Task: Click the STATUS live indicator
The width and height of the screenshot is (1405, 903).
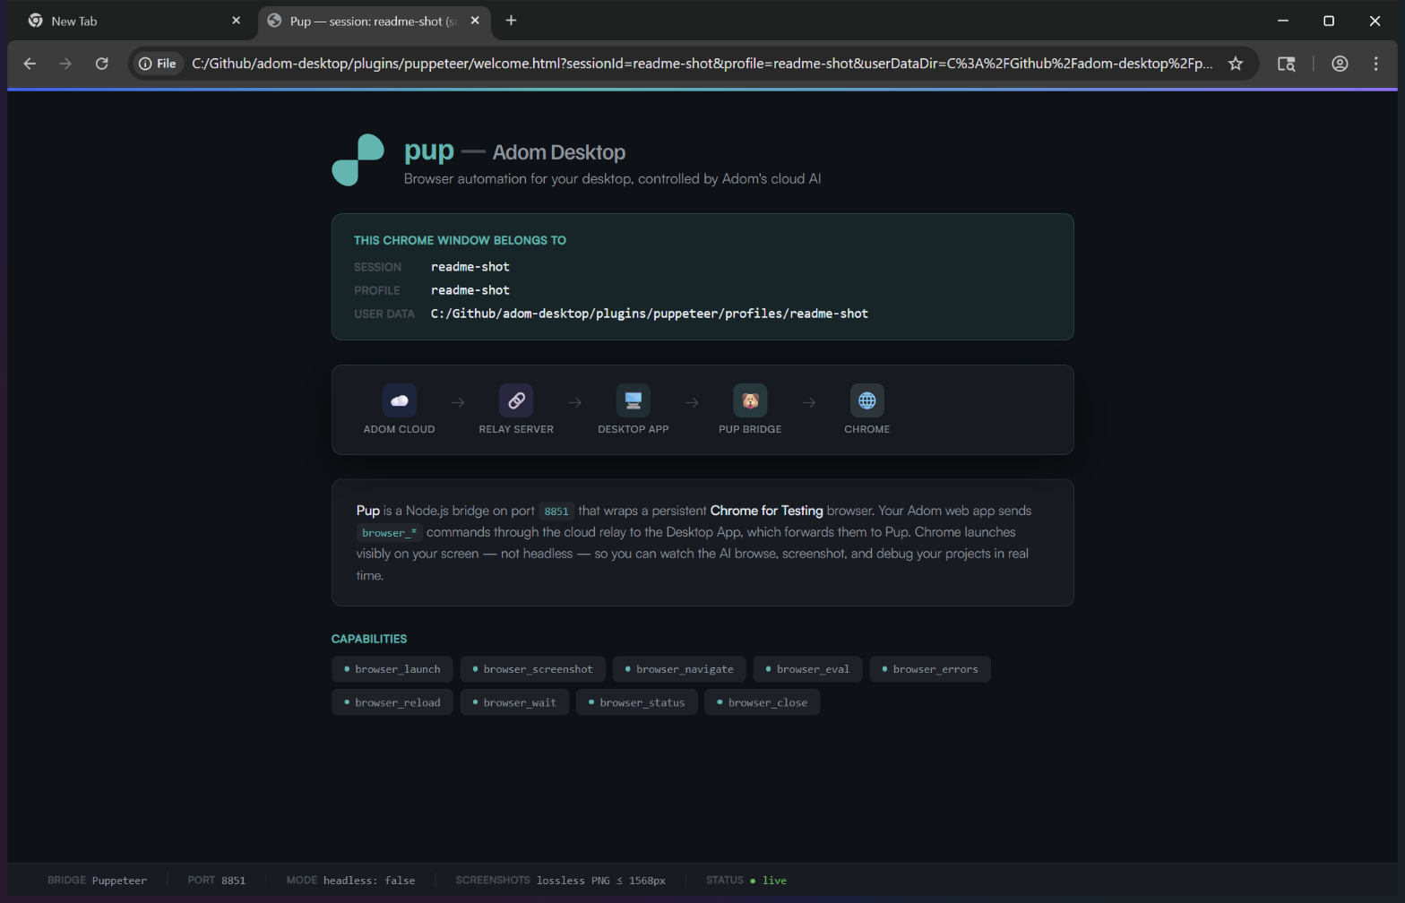Action: [x=746, y=881]
